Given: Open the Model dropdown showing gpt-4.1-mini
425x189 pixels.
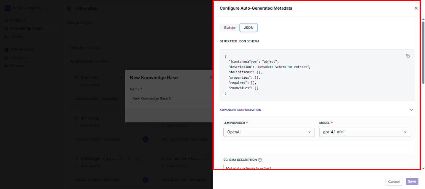Looking at the screenshot, I should coord(365,132).
